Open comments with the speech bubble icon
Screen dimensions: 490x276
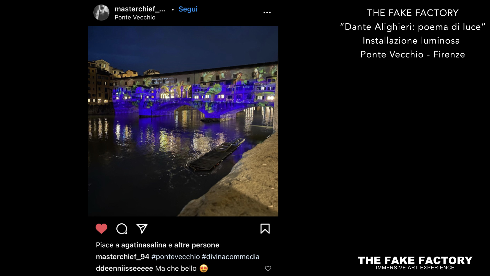122,229
